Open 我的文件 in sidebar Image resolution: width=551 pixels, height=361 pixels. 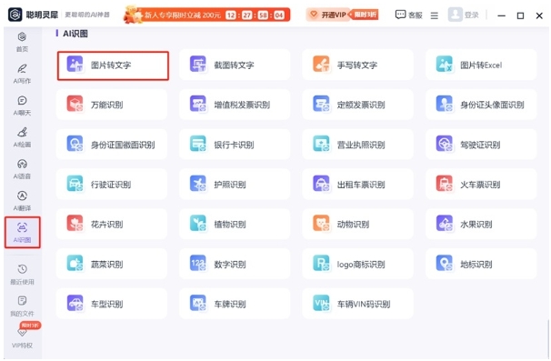point(22,306)
